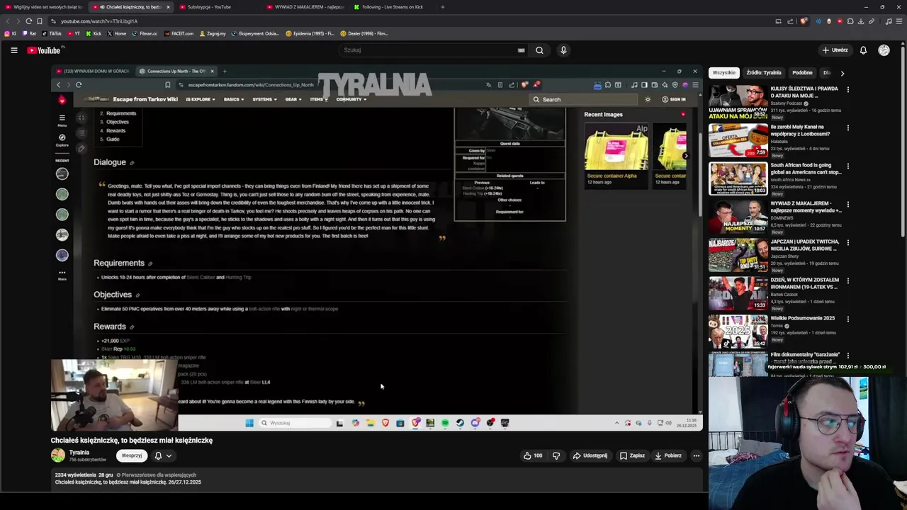Click the browser address bar URL

click(x=99, y=21)
